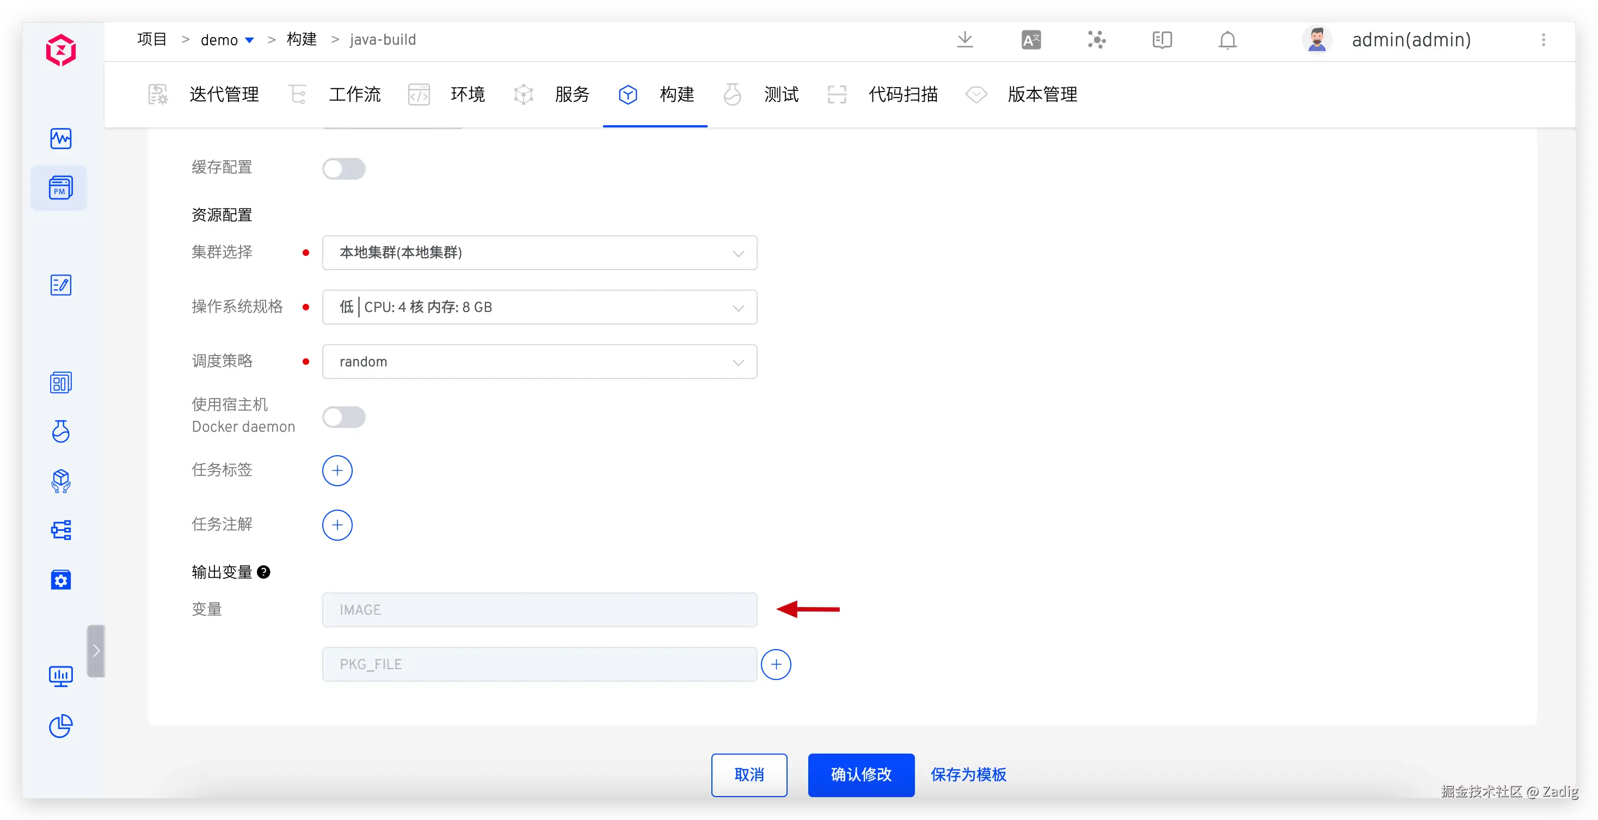The width and height of the screenshot is (1598, 820).
Task: Click 构建 in the breadcrumb
Action: tap(302, 40)
